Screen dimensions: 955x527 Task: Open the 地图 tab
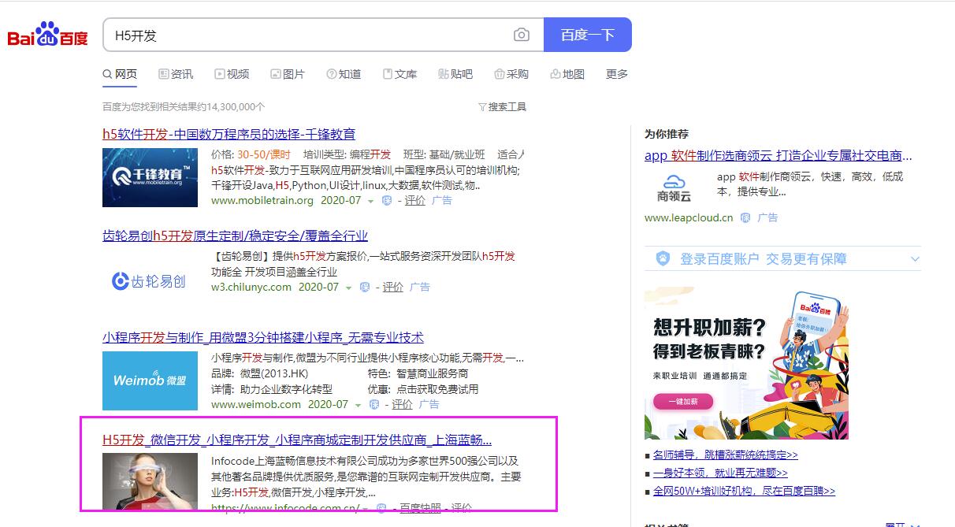tap(567, 74)
